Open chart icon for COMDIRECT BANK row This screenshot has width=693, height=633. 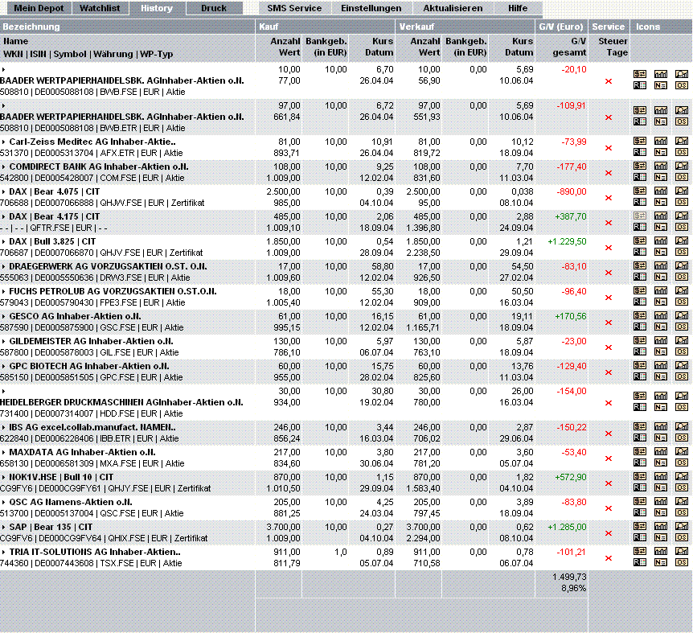[660, 166]
